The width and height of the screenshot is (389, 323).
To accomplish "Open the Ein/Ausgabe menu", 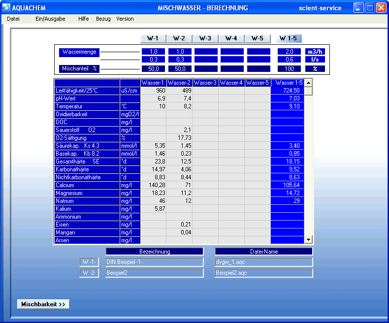I will pos(50,19).
